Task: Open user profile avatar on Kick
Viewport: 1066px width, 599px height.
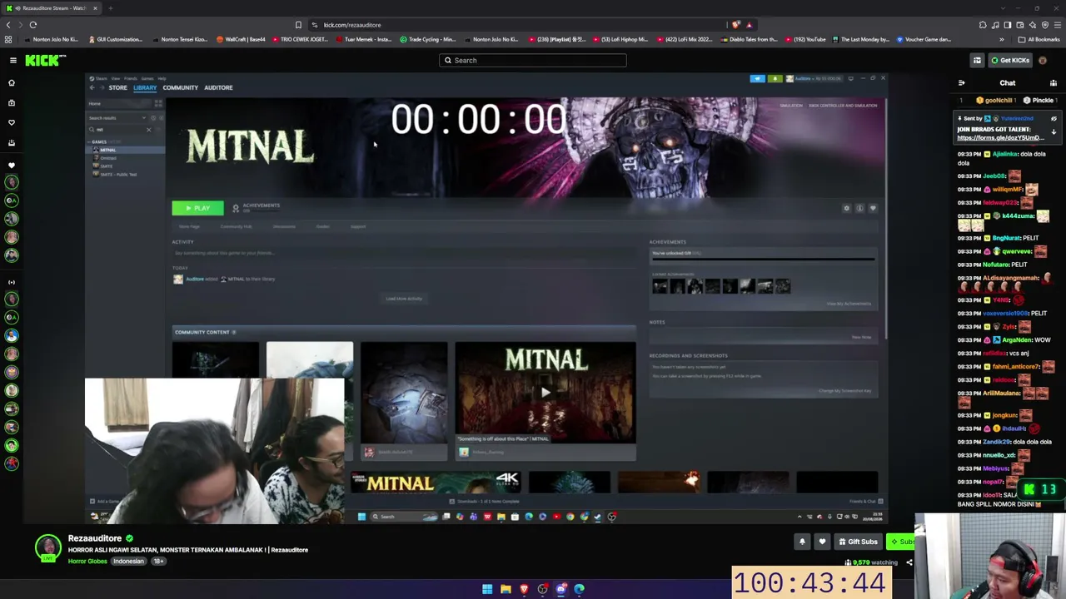Action: point(1043,60)
